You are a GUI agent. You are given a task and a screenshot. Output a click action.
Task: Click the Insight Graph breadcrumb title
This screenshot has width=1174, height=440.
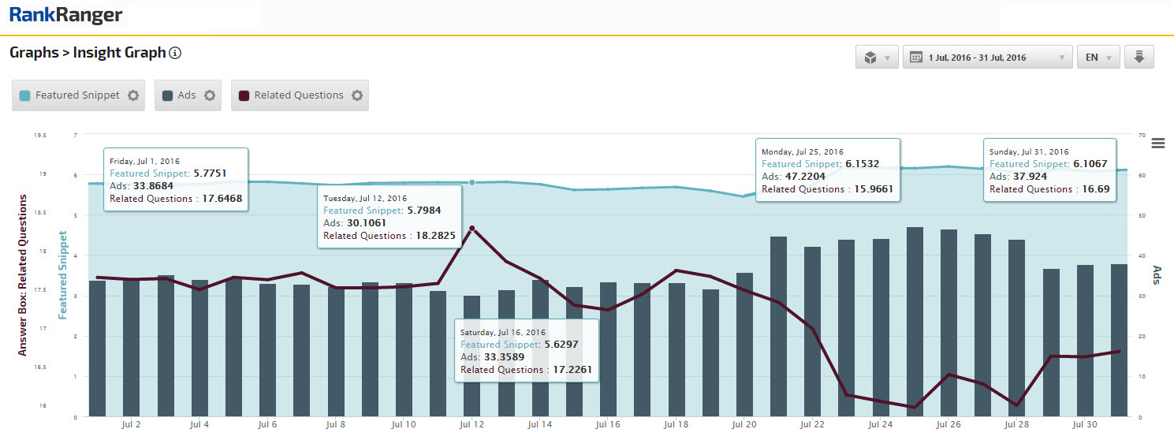point(119,53)
